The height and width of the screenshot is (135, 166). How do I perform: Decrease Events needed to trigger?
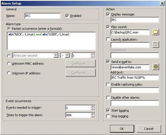(93, 109)
